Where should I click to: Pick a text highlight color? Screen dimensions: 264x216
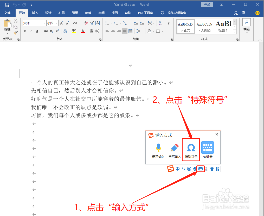(74, 31)
